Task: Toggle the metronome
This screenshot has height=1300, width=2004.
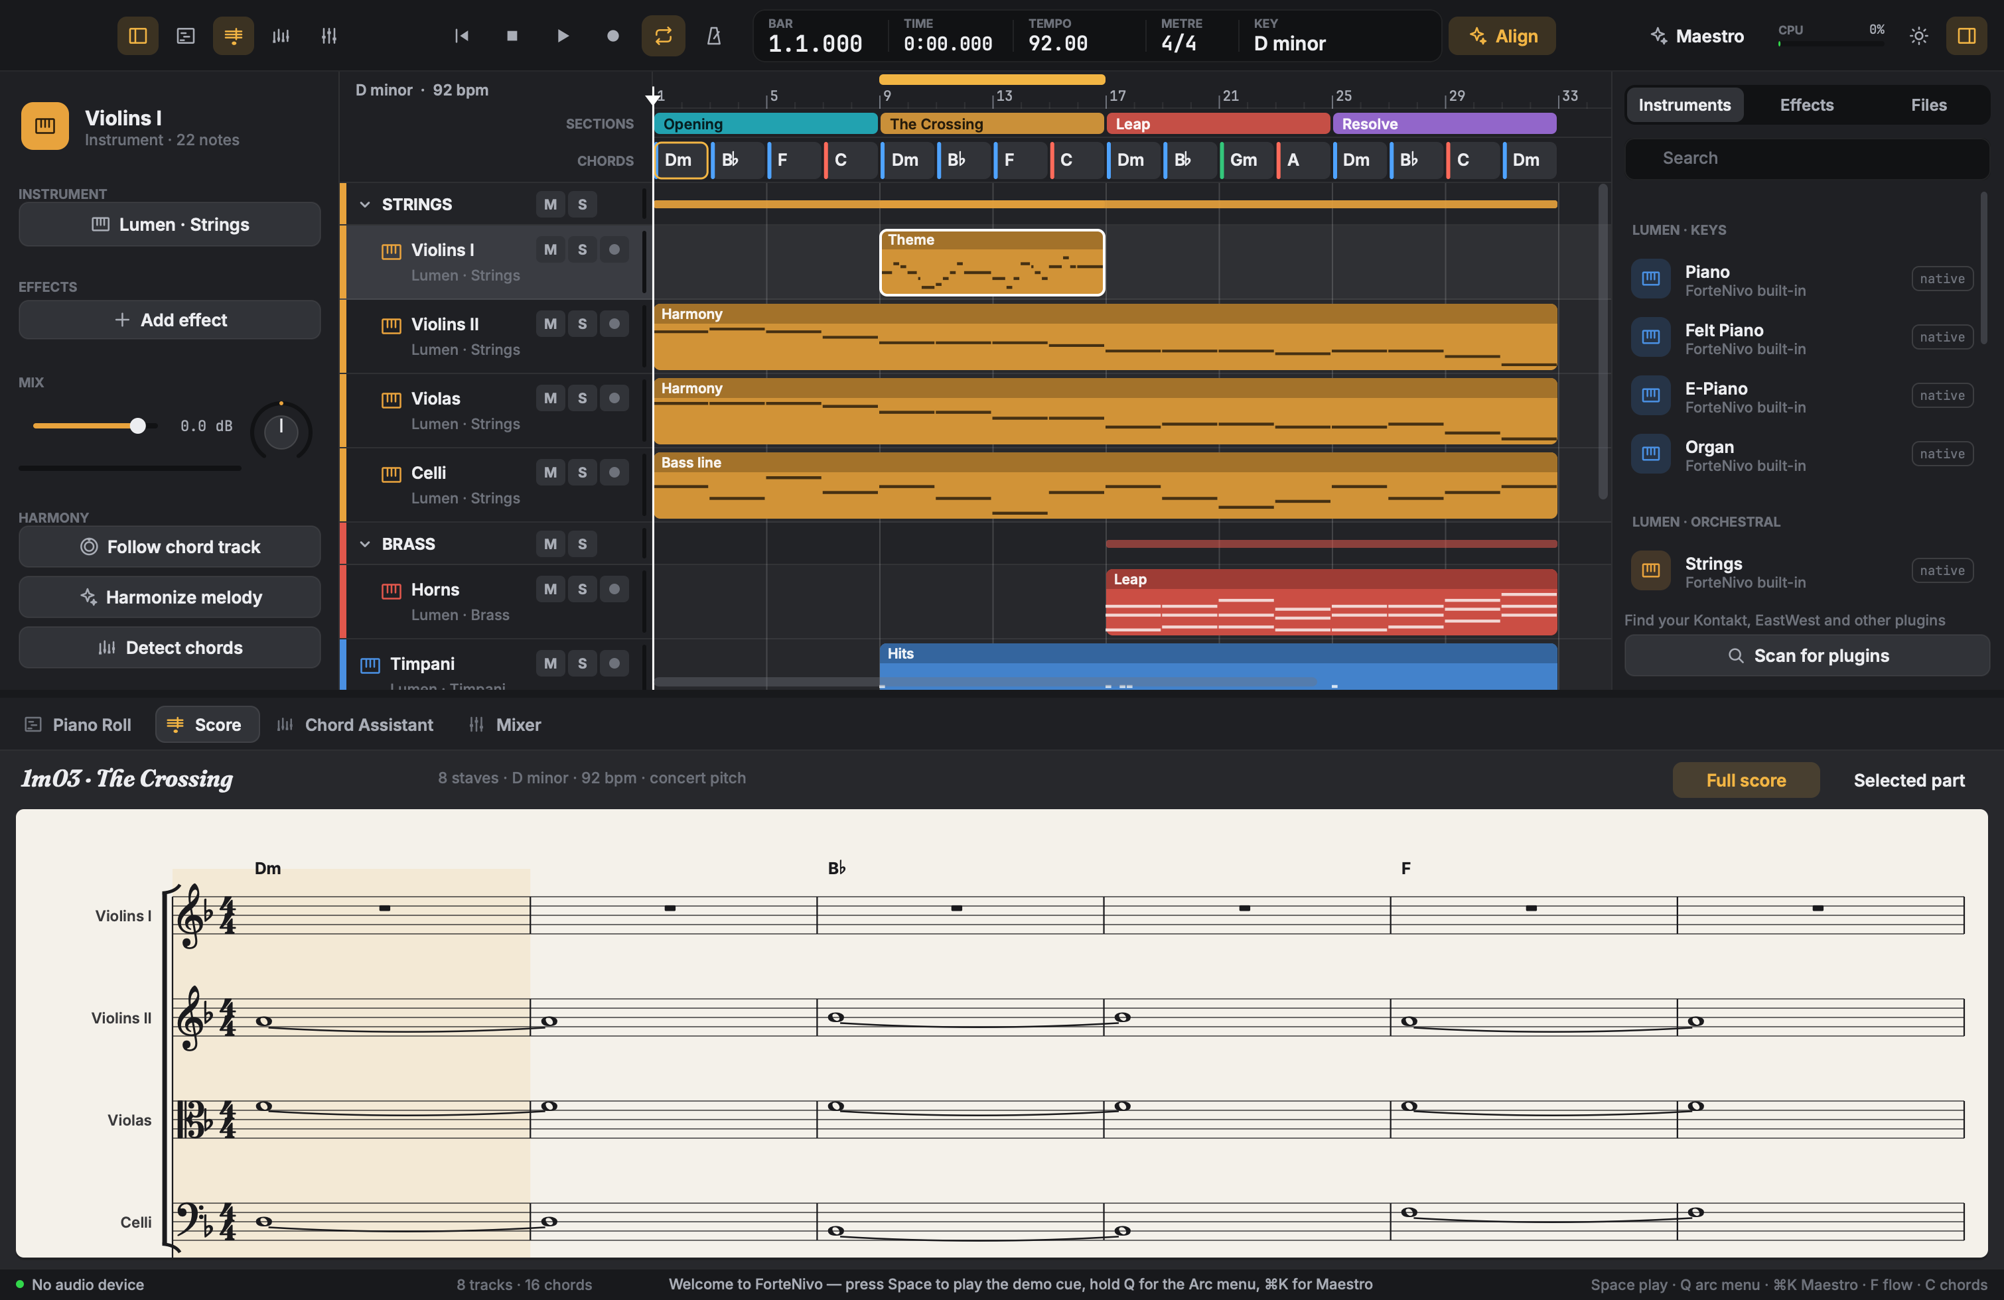Action: 714,35
